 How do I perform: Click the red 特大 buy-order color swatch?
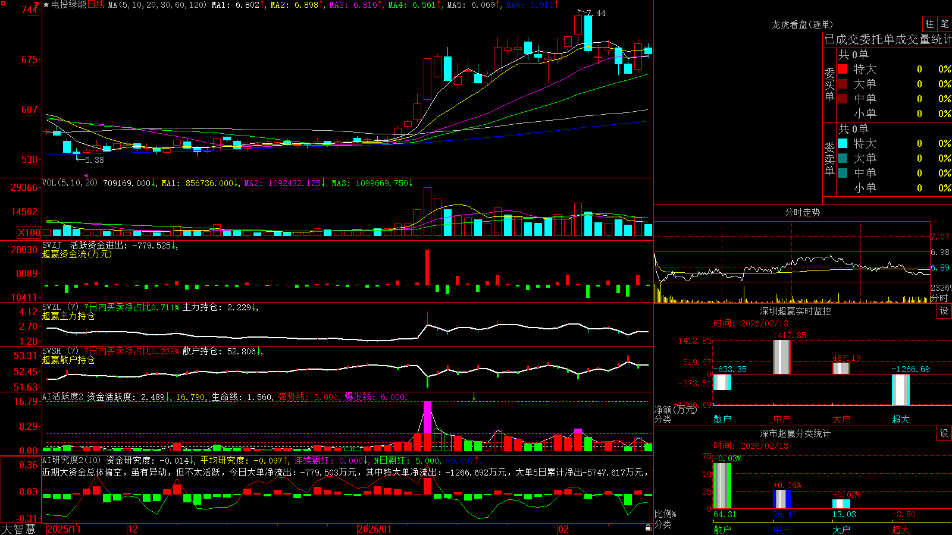tap(843, 69)
